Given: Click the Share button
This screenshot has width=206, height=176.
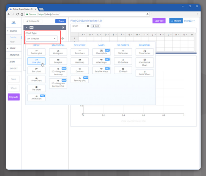Looking at the screenshot, I should 14,88.
